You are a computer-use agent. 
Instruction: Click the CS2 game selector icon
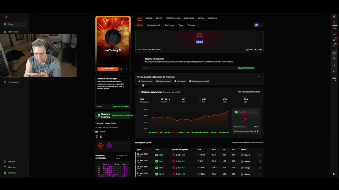256,25
